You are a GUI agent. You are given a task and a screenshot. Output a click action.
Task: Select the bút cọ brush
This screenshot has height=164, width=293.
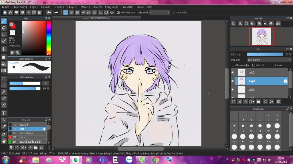pyautogui.click(x=27, y=138)
